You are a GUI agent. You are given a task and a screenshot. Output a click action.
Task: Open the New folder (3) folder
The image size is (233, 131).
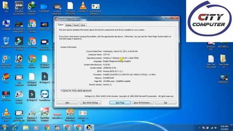224,61
